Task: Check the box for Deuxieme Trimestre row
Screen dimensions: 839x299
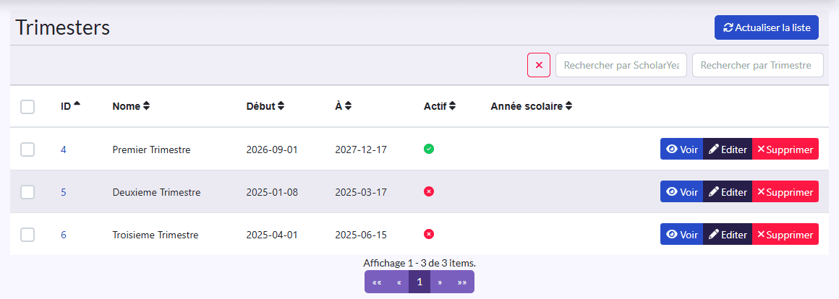Action: pos(27,191)
